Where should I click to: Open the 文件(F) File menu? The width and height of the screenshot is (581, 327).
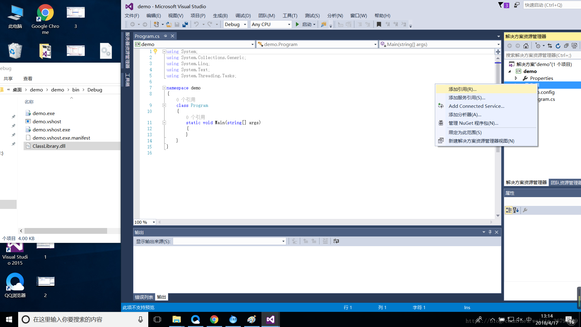[132, 16]
